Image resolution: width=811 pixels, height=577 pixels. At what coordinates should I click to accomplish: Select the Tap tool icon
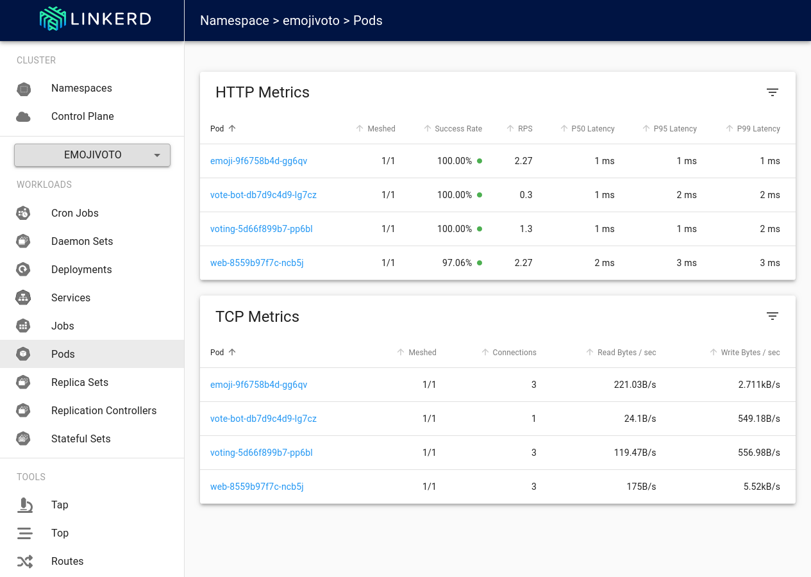tap(25, 505)
